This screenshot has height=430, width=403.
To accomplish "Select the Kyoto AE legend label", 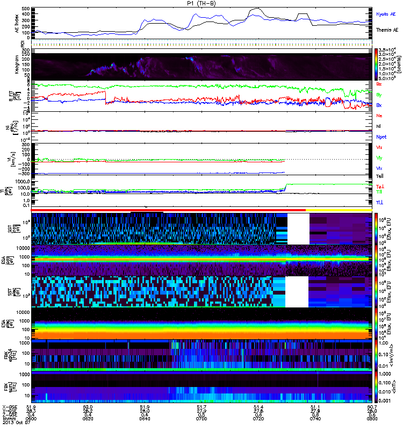I will tap(386, 14).
